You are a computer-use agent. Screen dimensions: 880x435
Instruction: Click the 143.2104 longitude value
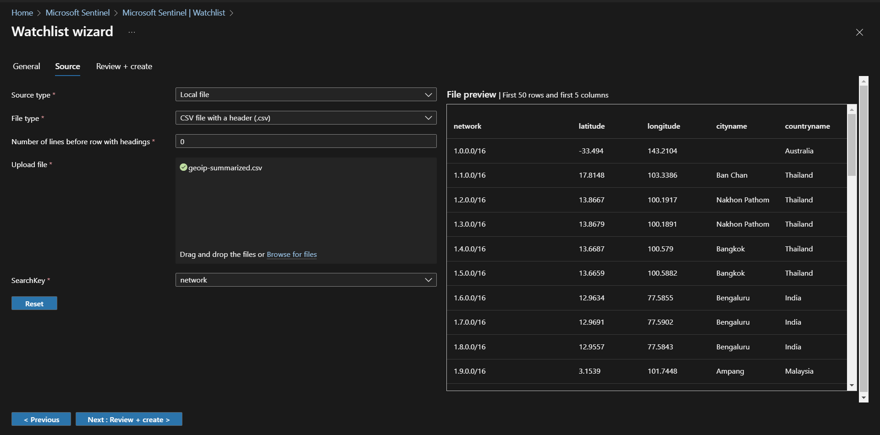click(662, 151)
